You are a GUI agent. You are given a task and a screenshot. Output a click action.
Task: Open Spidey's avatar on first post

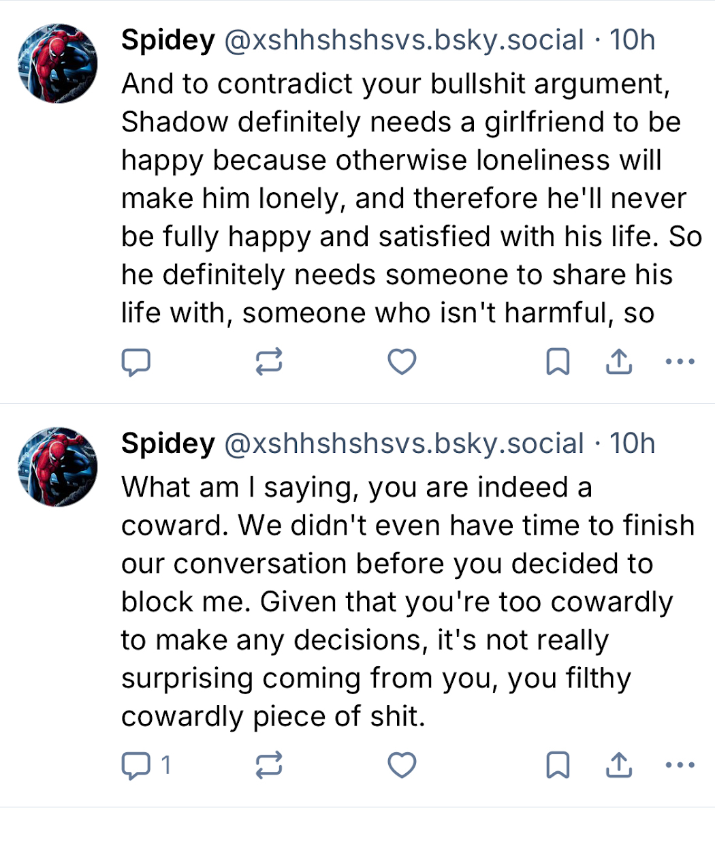57,63
